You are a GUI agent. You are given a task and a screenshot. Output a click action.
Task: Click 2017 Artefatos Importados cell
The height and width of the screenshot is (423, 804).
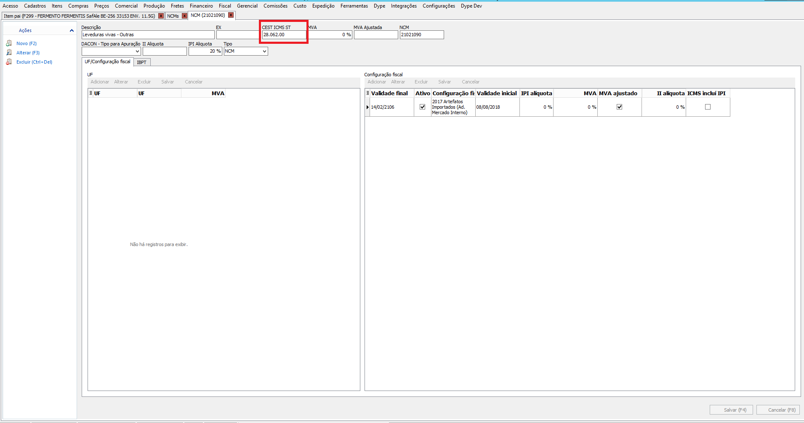[453, 107]
